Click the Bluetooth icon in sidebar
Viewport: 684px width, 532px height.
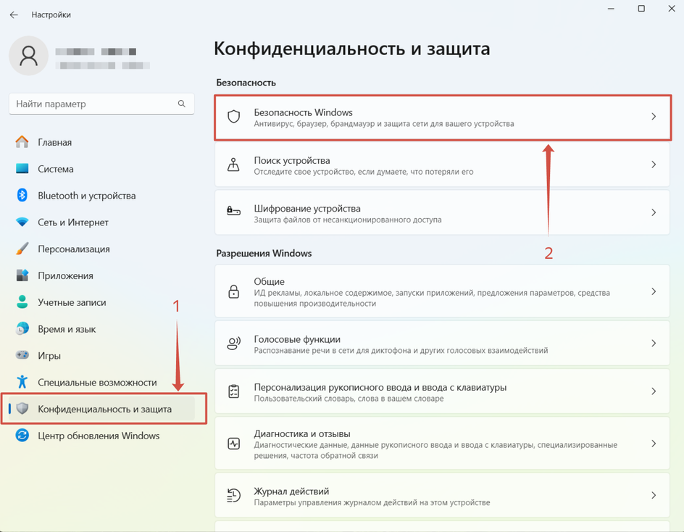22,196
